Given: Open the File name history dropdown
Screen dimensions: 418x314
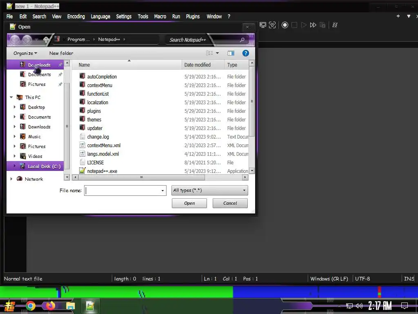Looking at the screenshot, I should point(162,191).
